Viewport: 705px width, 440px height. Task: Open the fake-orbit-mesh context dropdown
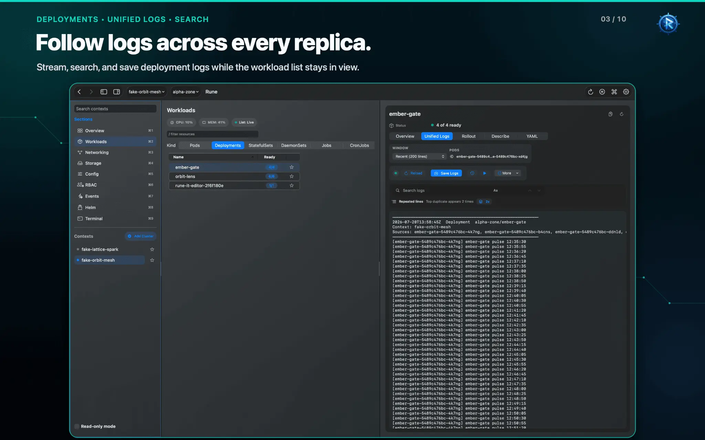click(147, 92)
